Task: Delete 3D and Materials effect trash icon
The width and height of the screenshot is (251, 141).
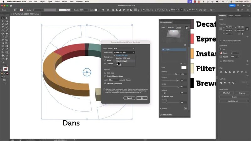Action: pos(248,61)
